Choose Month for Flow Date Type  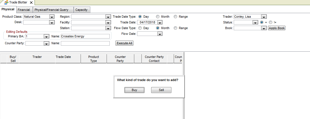pyautogui.click(x=158, y=28)
